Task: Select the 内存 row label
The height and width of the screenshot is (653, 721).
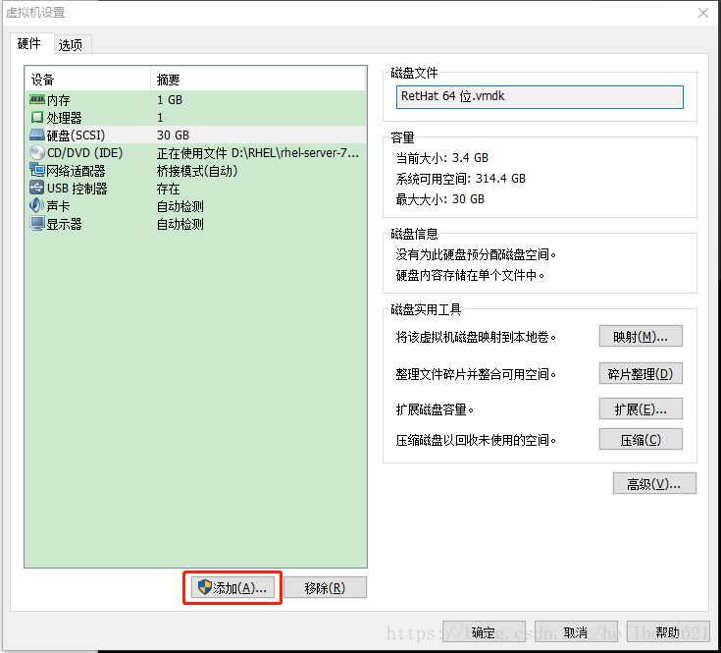Action: click(59, 100)
